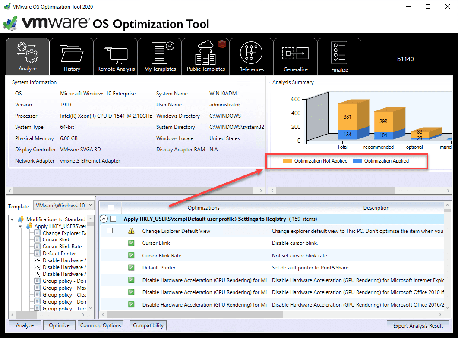Screen dimensions: 458x338
Task: Click Export Analysis Result
Action: point(417,325)
